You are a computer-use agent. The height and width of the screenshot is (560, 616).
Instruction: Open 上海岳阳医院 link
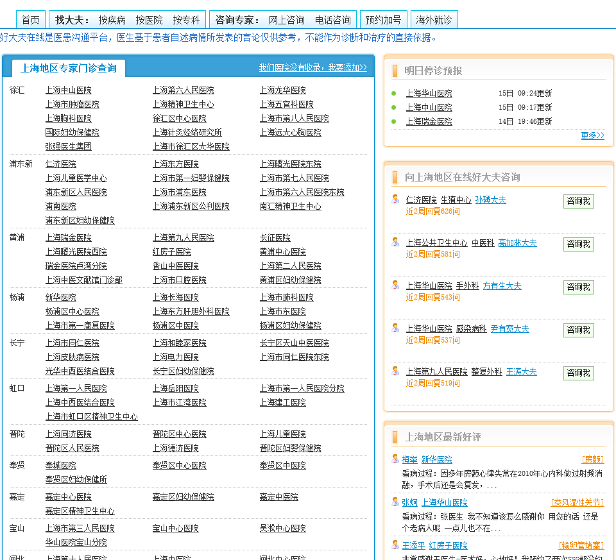pos(176,389)
